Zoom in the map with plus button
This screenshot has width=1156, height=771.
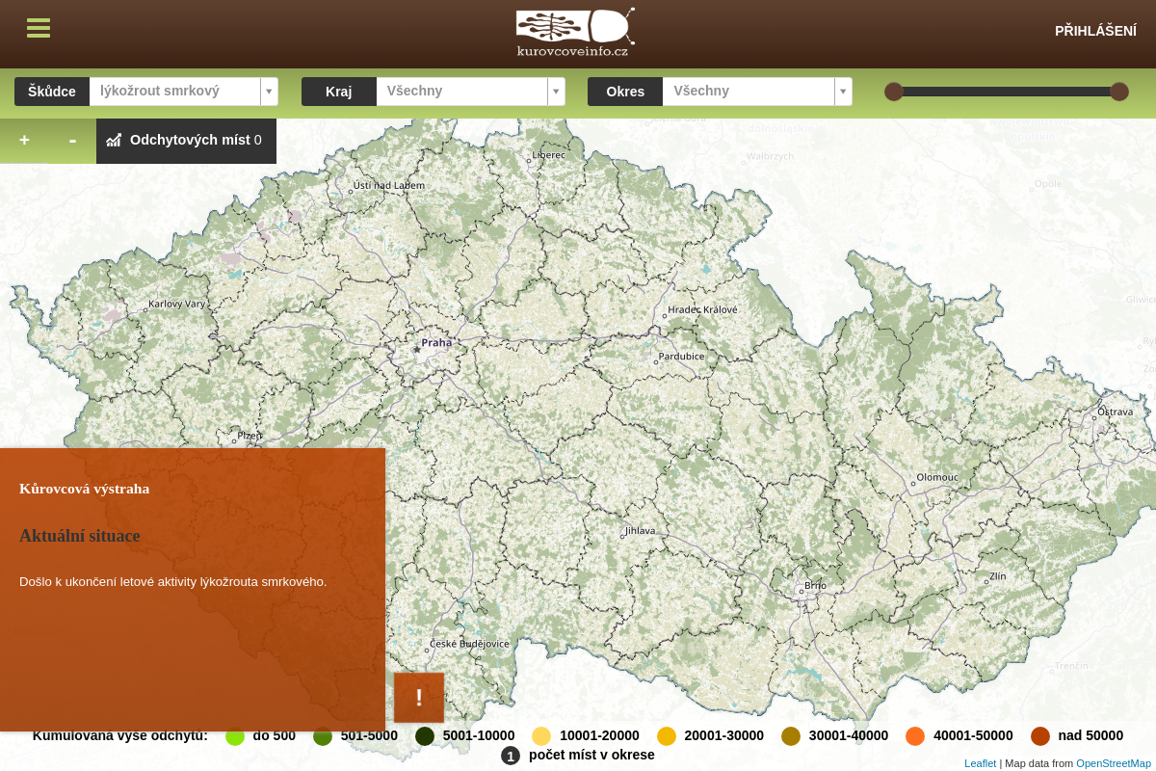click(24, 141)
